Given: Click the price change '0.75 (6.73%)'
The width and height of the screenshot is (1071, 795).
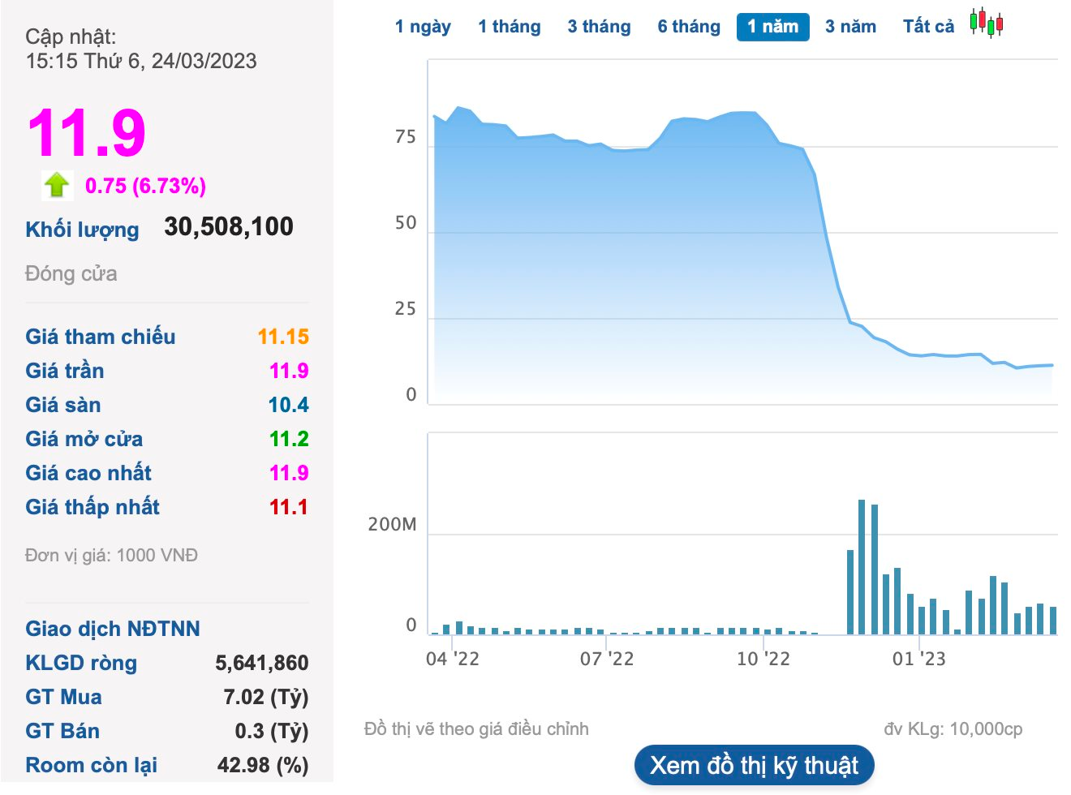Looking at the screenshot, I should 145,186.
